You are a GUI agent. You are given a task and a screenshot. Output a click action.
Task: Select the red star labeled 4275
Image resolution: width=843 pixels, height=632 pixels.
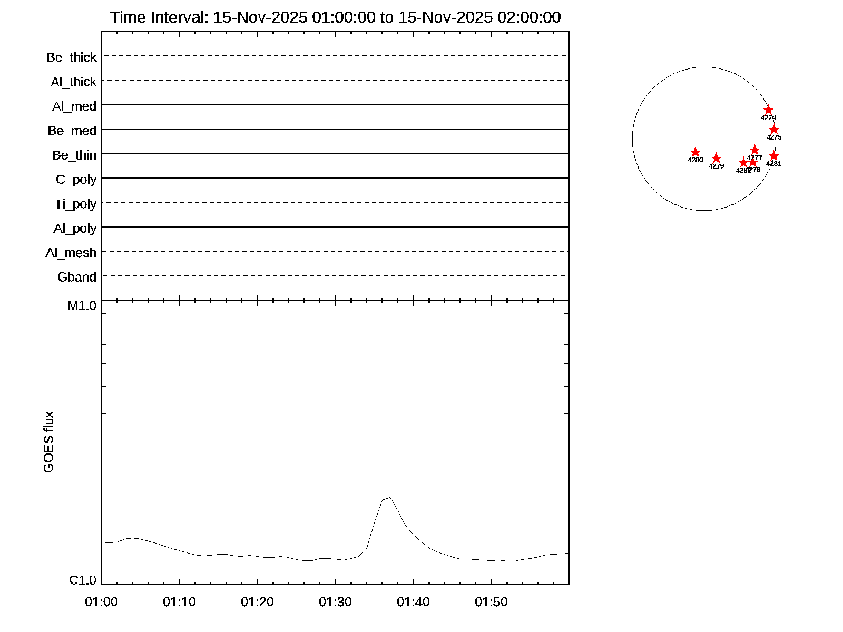(773, 130)
